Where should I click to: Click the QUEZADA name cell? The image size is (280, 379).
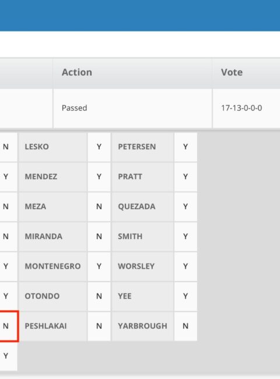(142, 206)
